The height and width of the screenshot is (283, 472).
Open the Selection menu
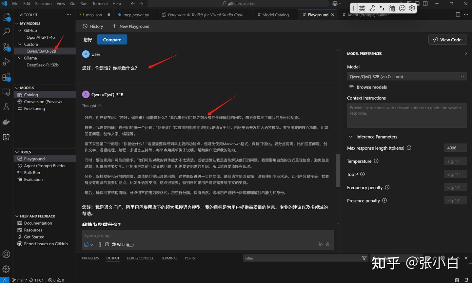43,4
